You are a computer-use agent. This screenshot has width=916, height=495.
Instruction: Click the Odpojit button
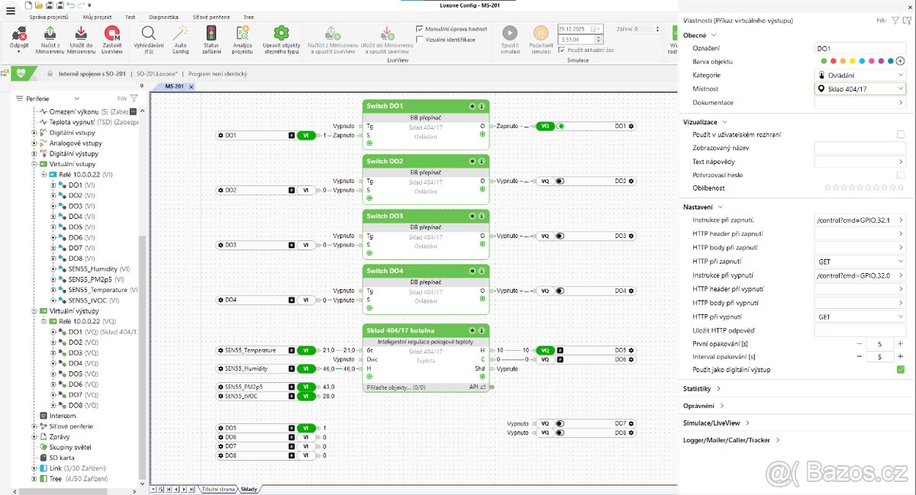[19, 37]
